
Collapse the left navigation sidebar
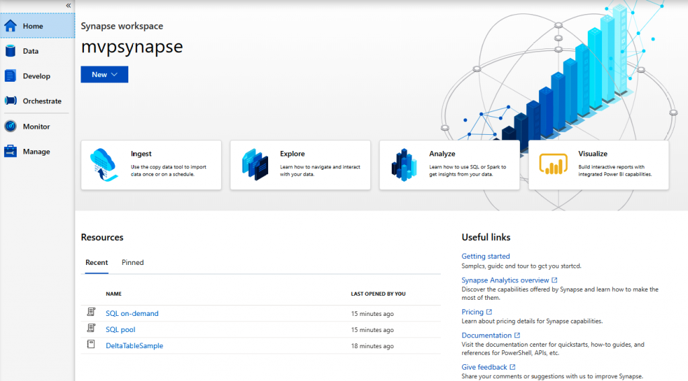(x=68, y=5)
